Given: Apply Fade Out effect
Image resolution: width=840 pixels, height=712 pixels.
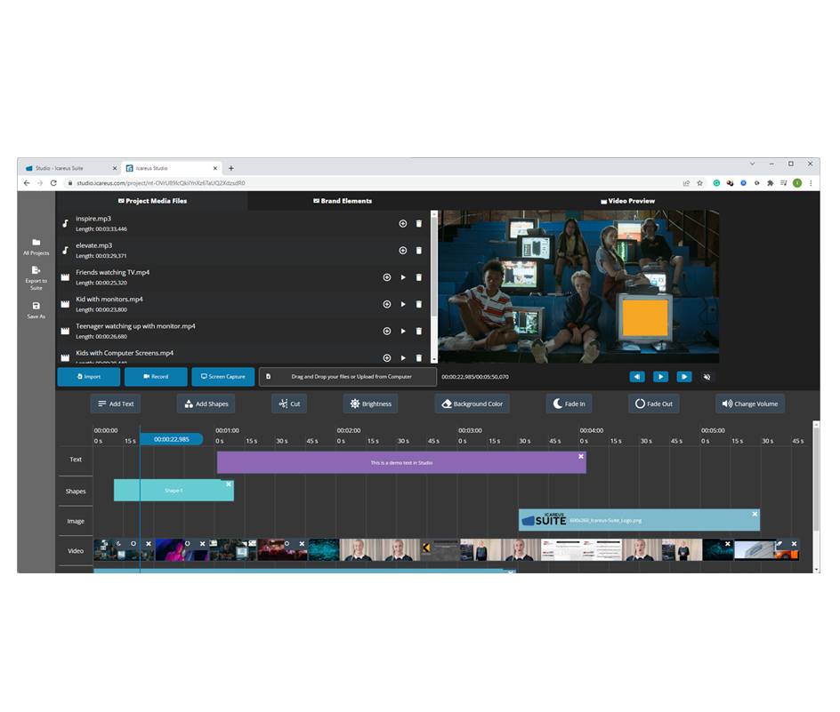Looking at the screenshot, I should [653, 404].
